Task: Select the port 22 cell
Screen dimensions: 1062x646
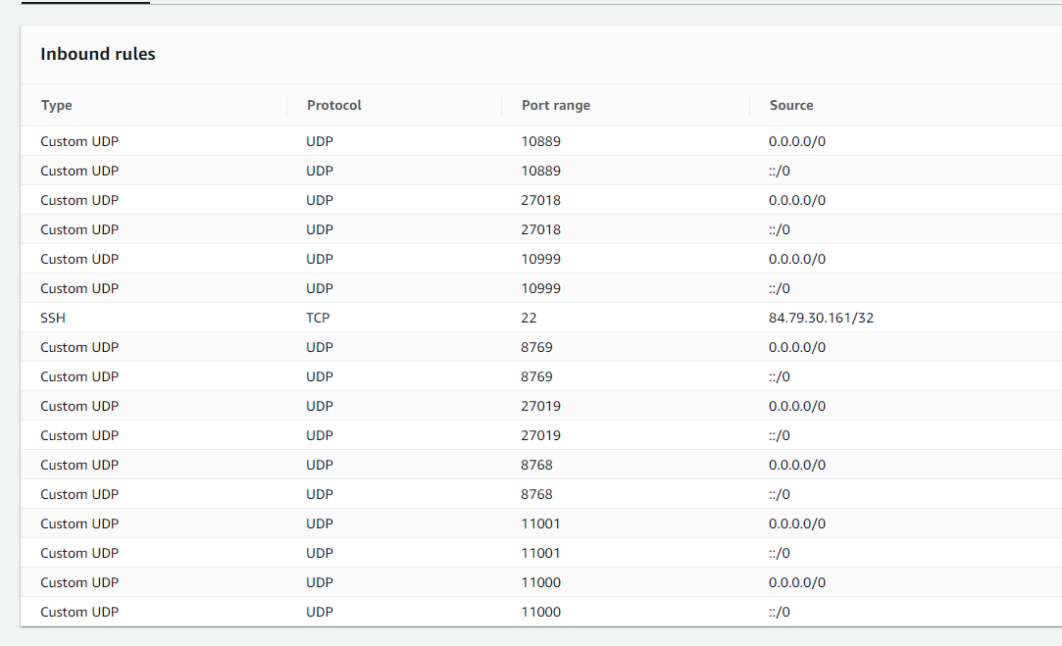Action: (529, 318)
